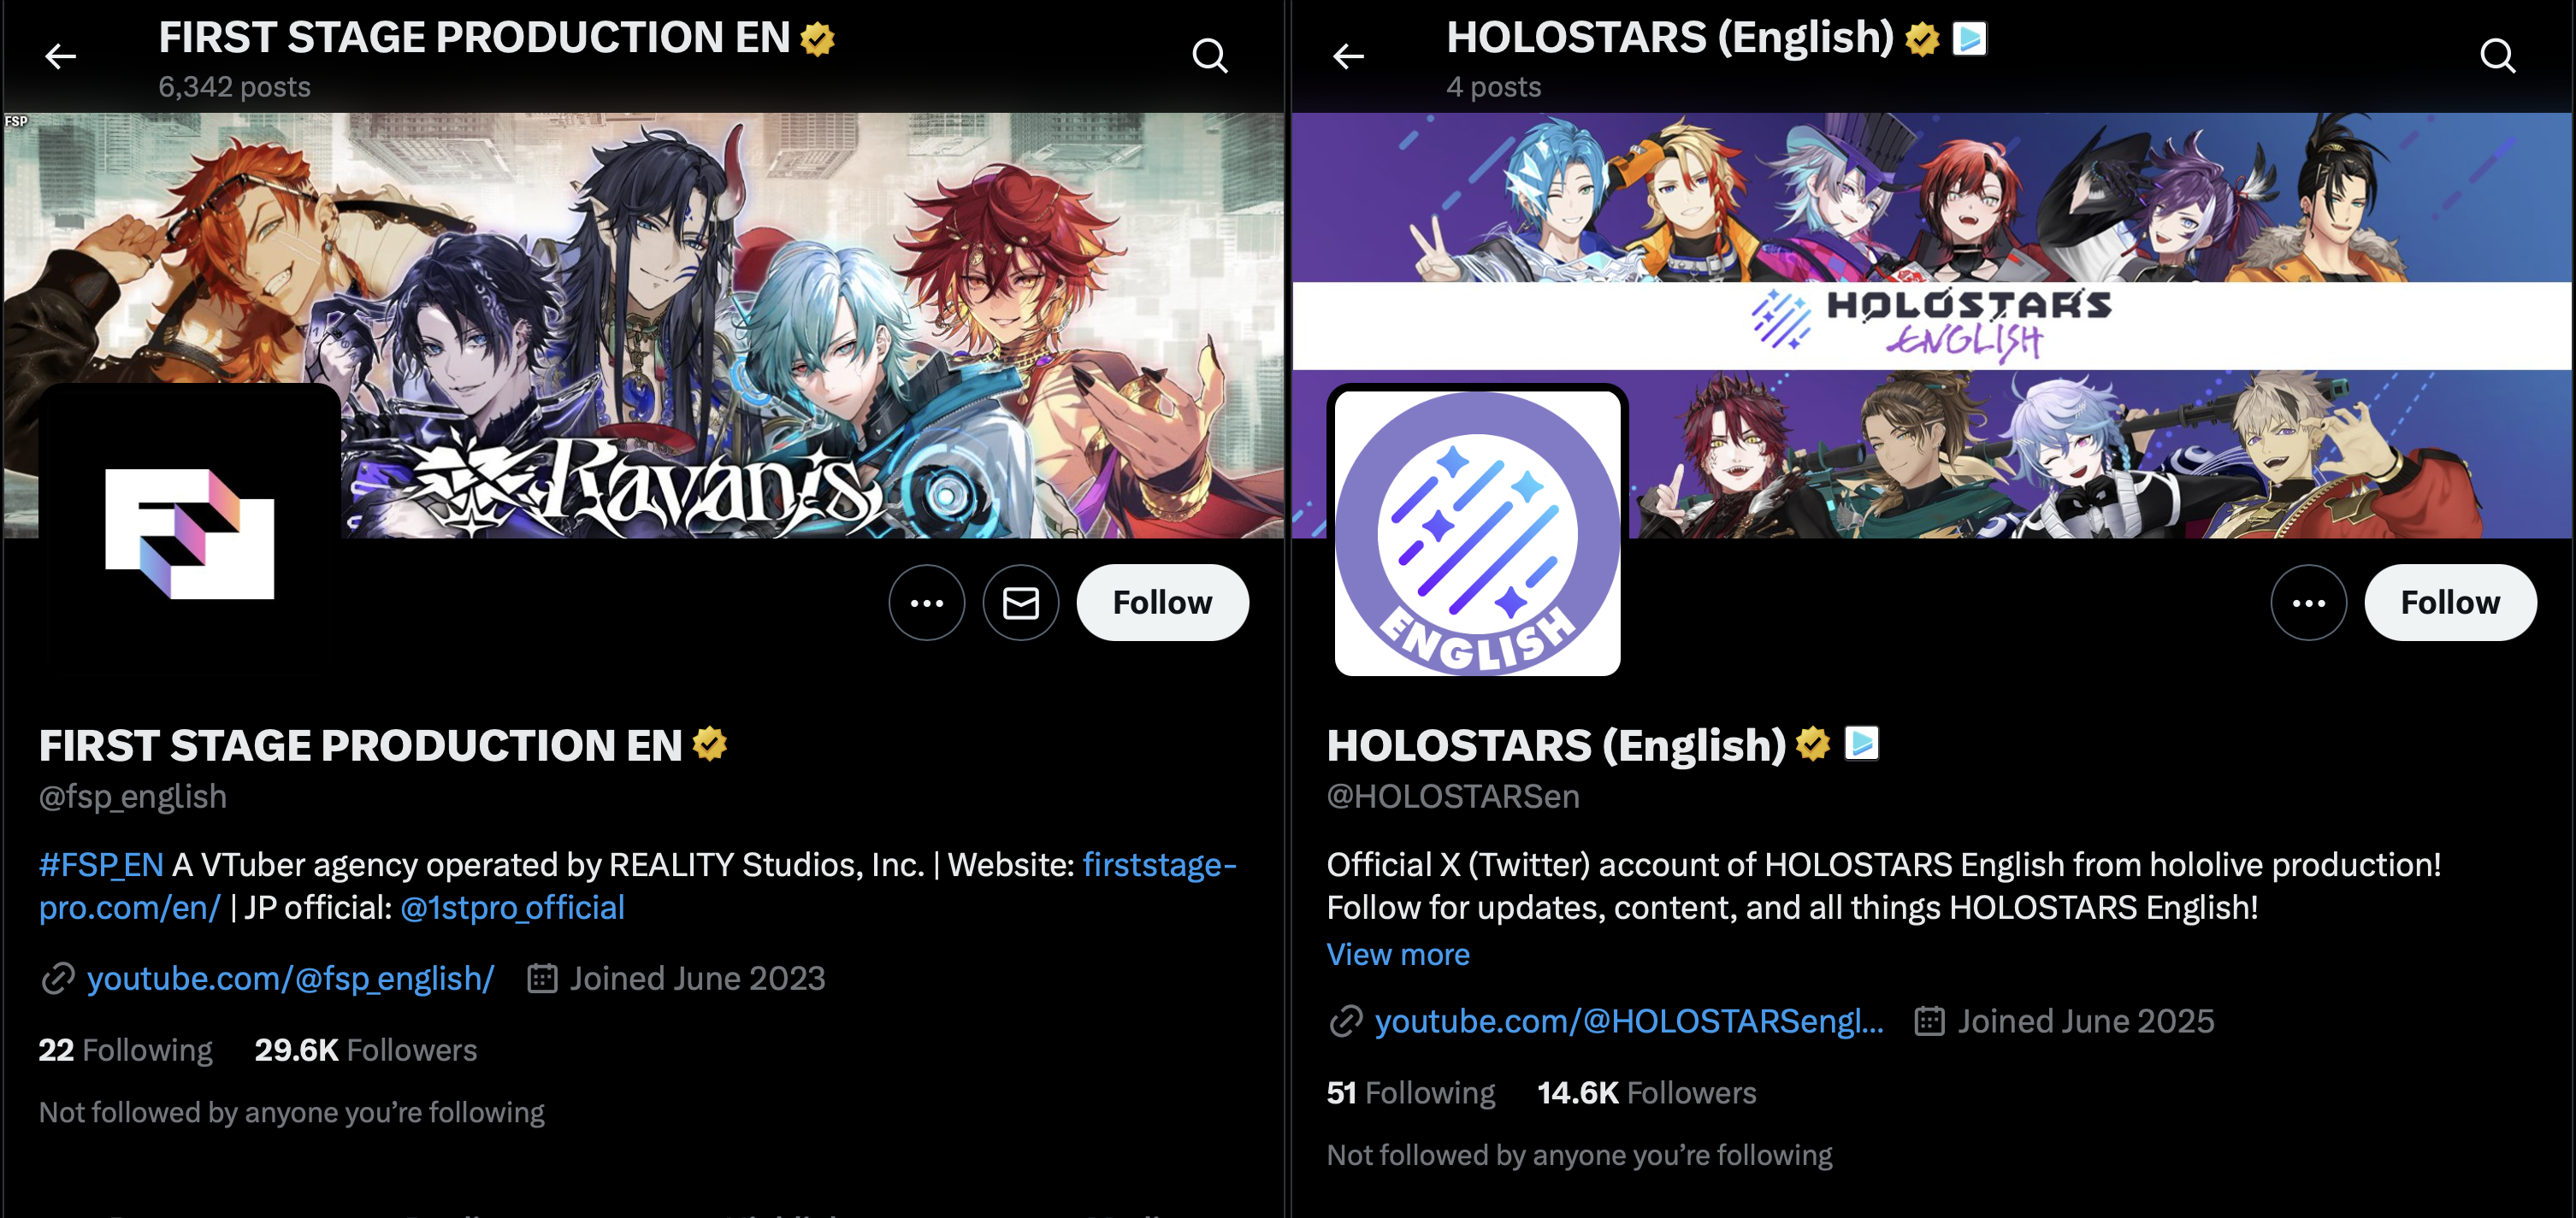Expand HOLOSTARS bio with View more

pyautogui.click(x=1397, y=954)
